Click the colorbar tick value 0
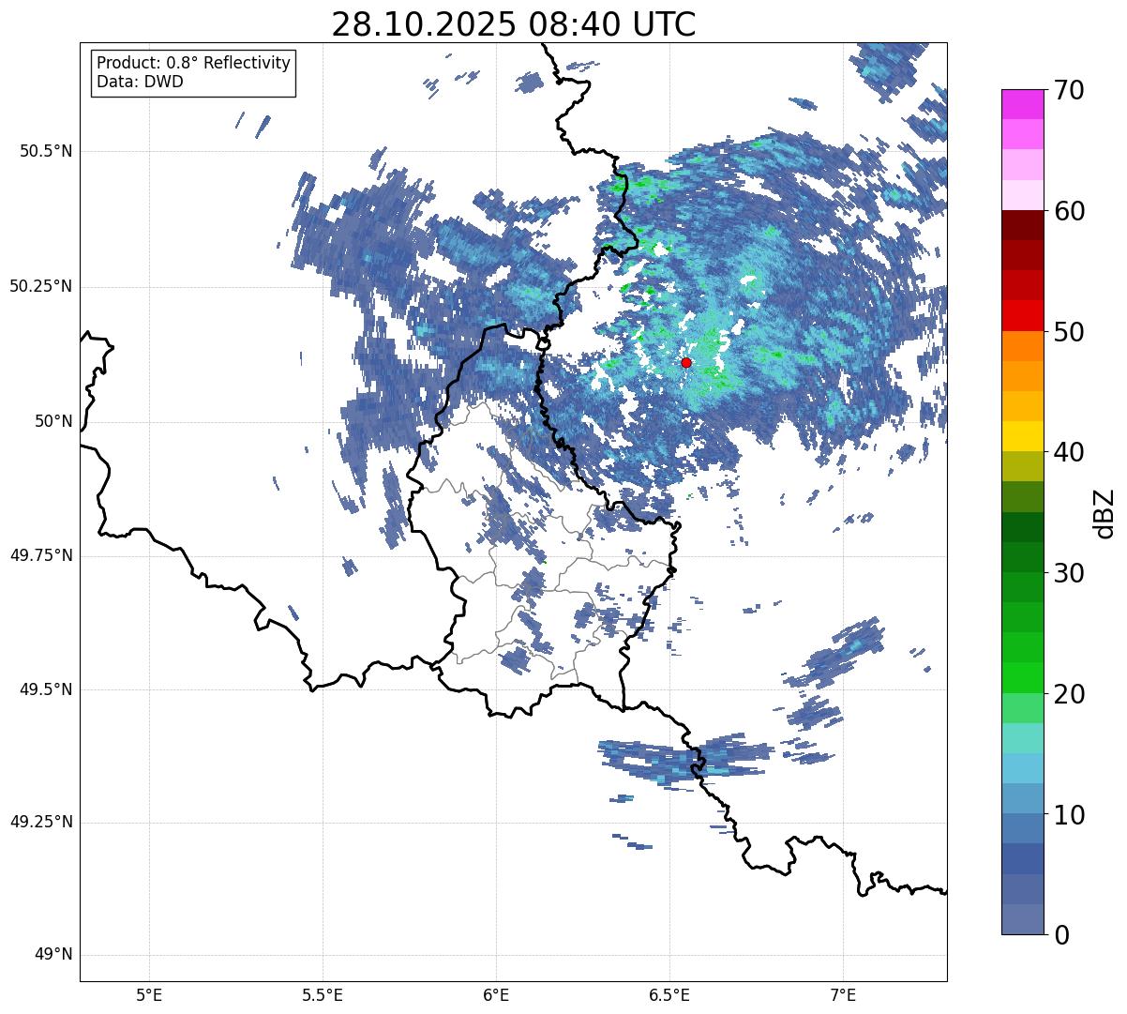 pyautogui.click(x=1061, y=935)
